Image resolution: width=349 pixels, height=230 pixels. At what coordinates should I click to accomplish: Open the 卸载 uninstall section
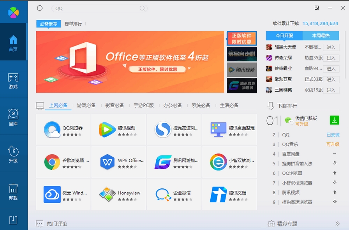pyautogui.click(x=13, y=192)
